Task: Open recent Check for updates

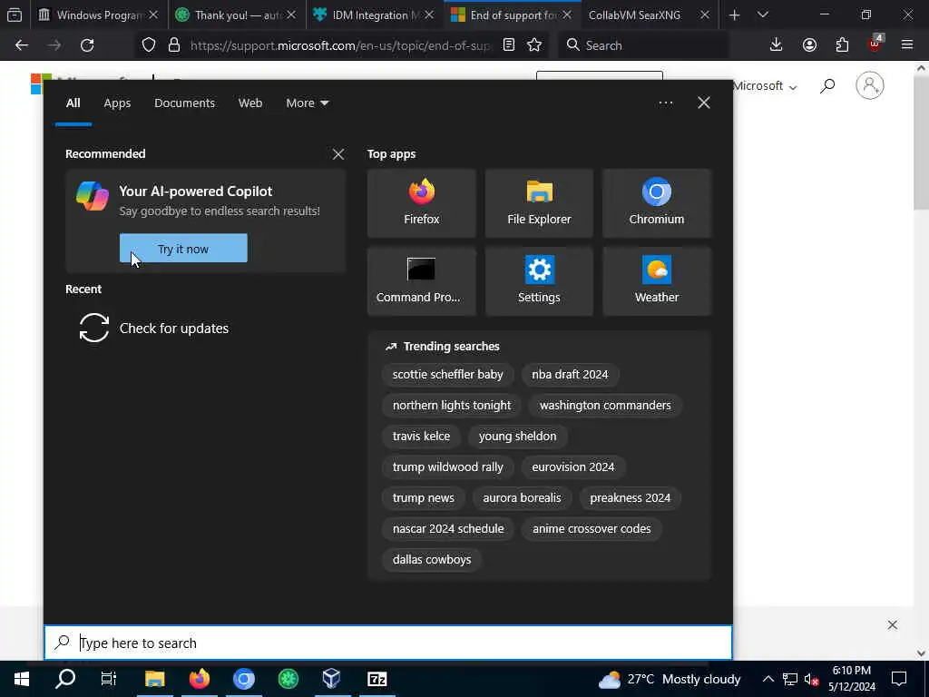Action: click(154, 328)
